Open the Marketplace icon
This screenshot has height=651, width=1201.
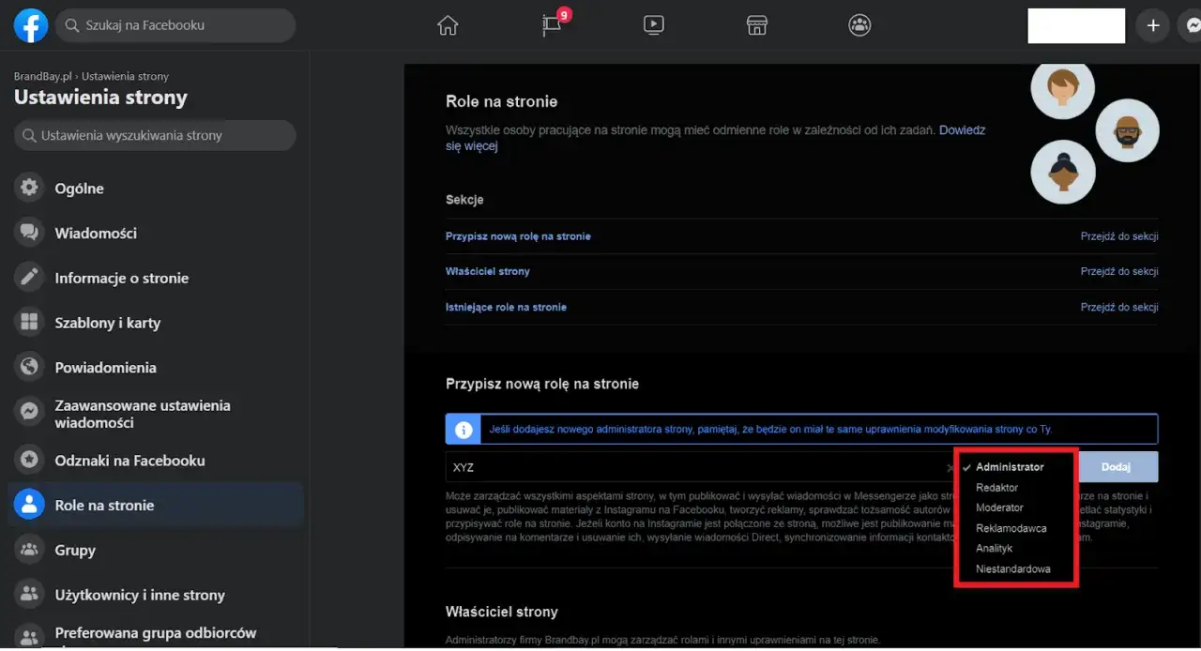(x=757, y=25)
